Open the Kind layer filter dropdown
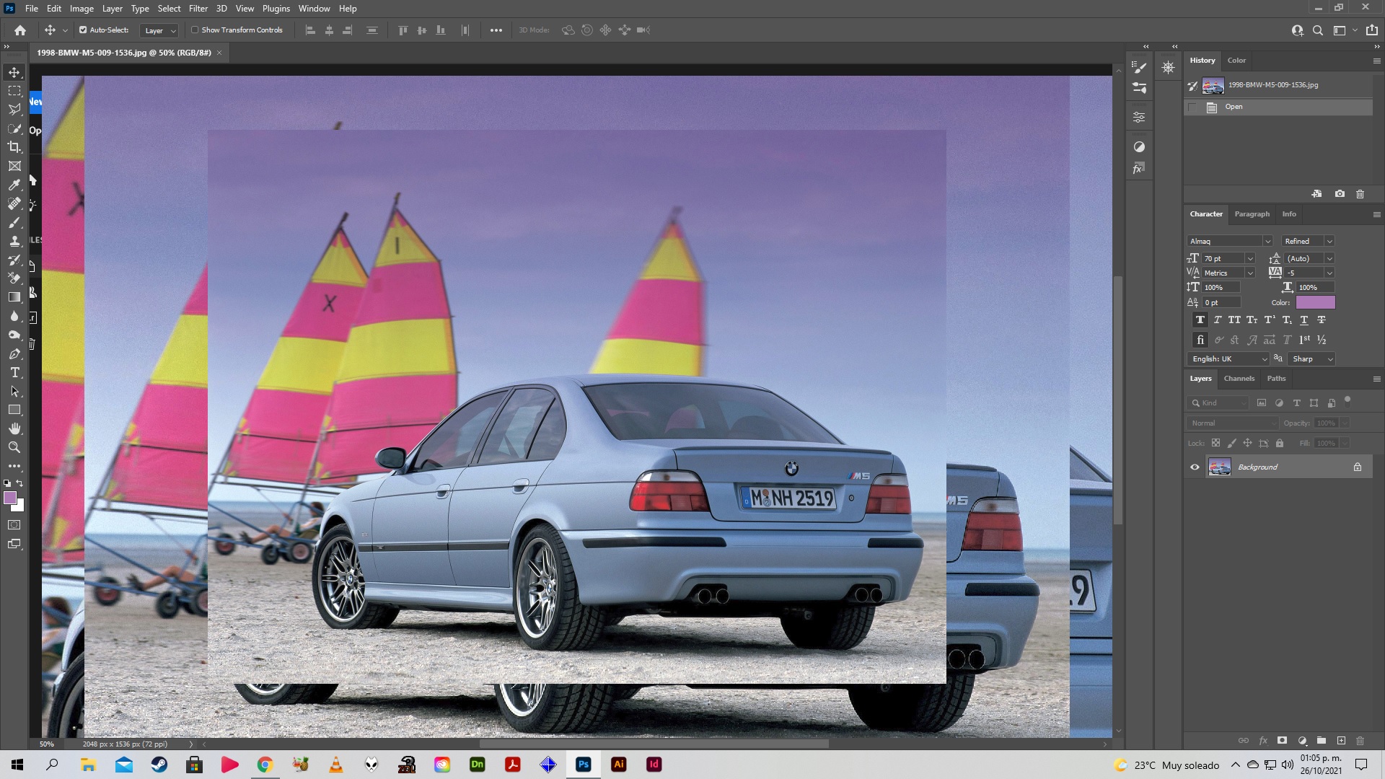The width and height of the screenshot is (1385, 779). tap(1218, 403)
